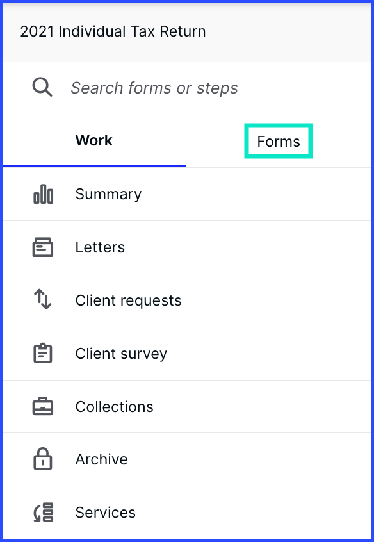Viewport: 374px width, 542px height.
Task: Open the Summary section label
Action: (108, 194)
